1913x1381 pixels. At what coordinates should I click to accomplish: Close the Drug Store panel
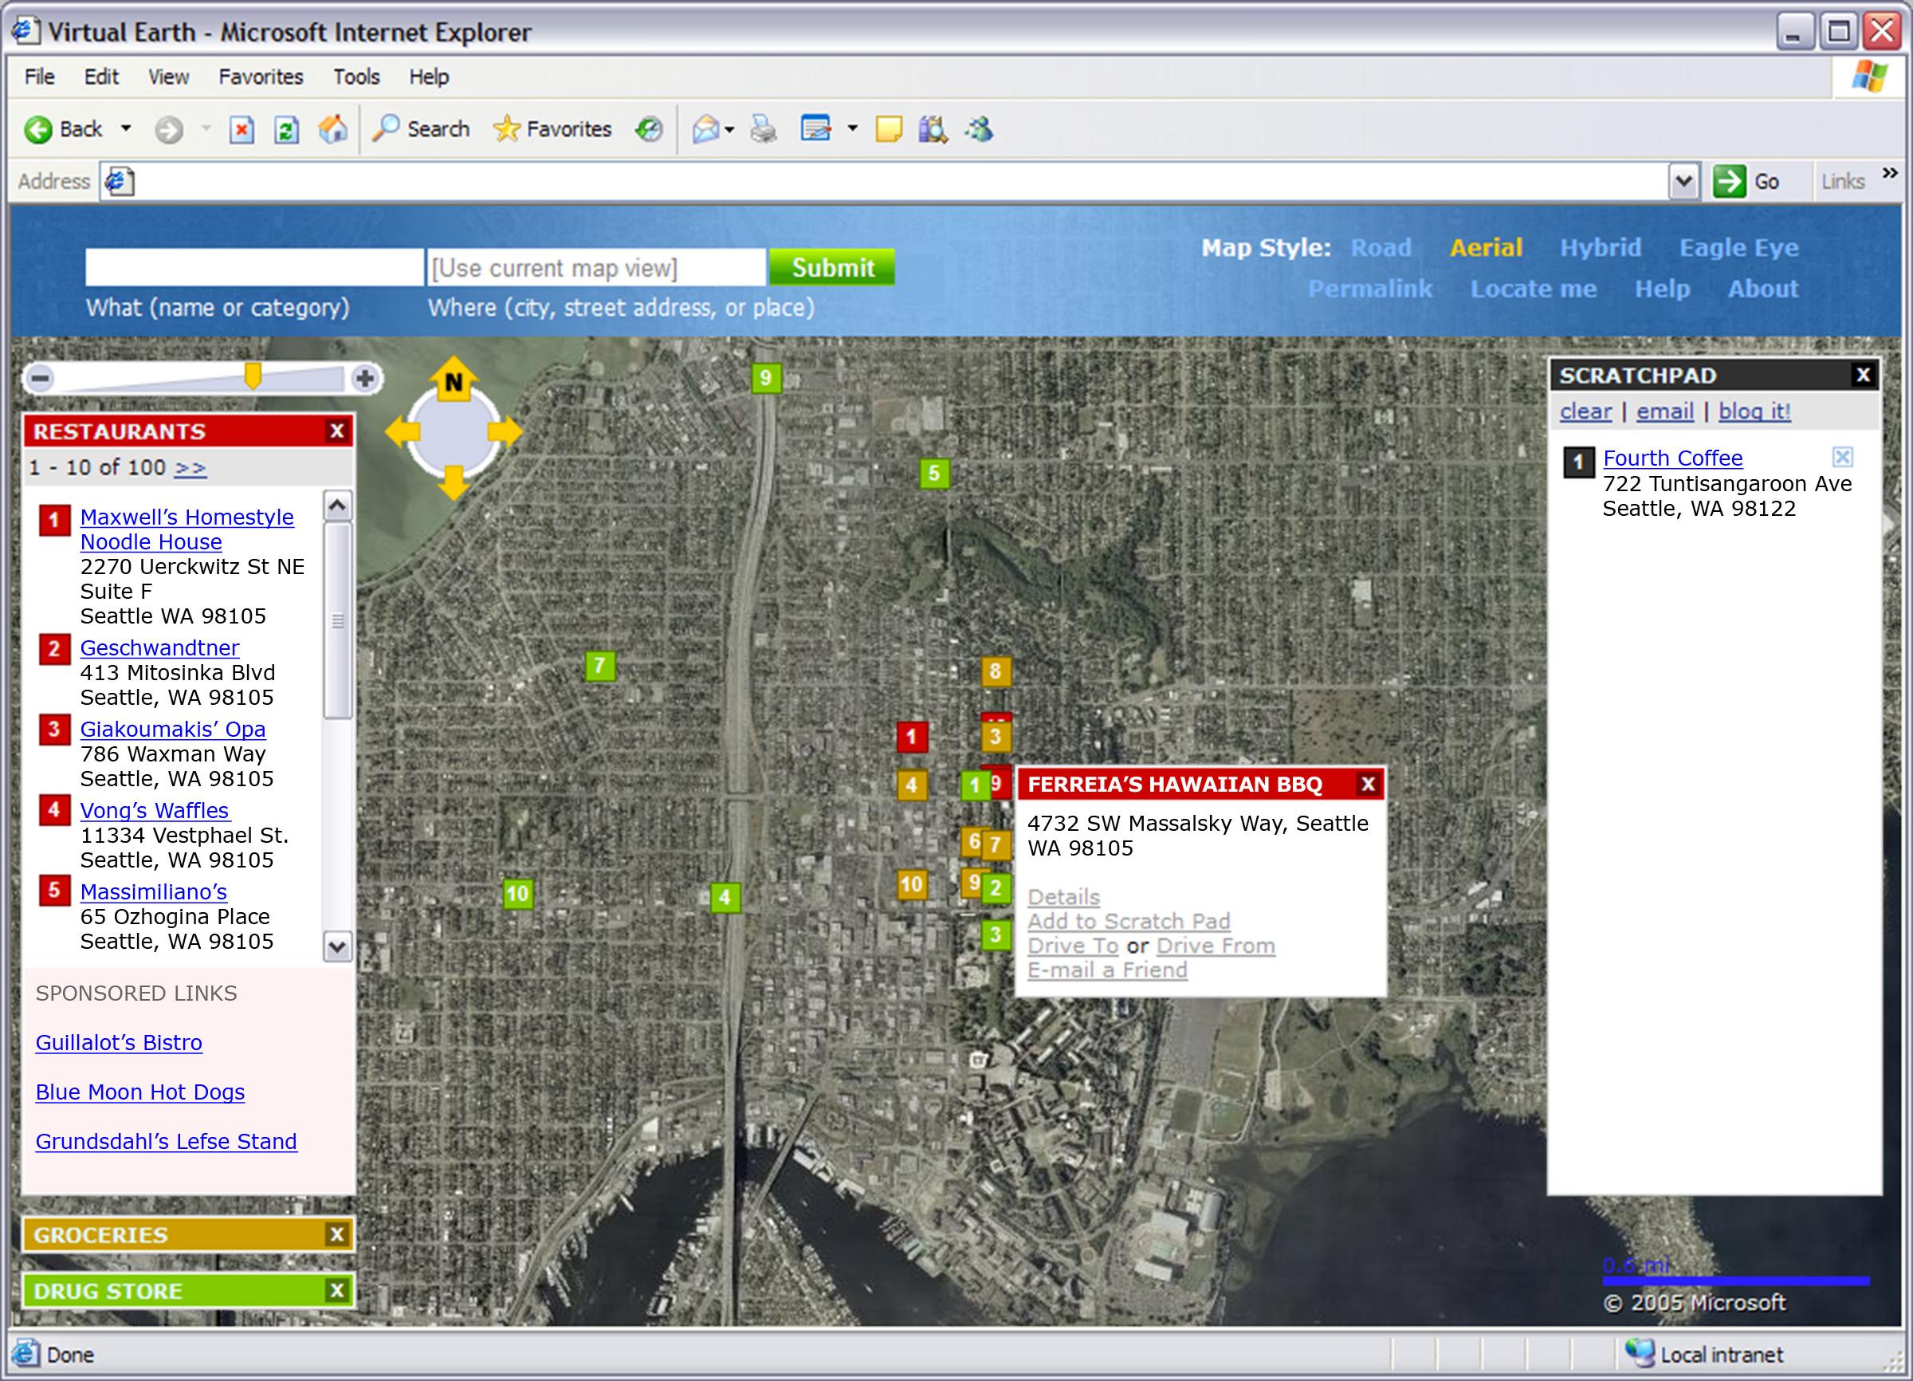tap(337, 1290)
